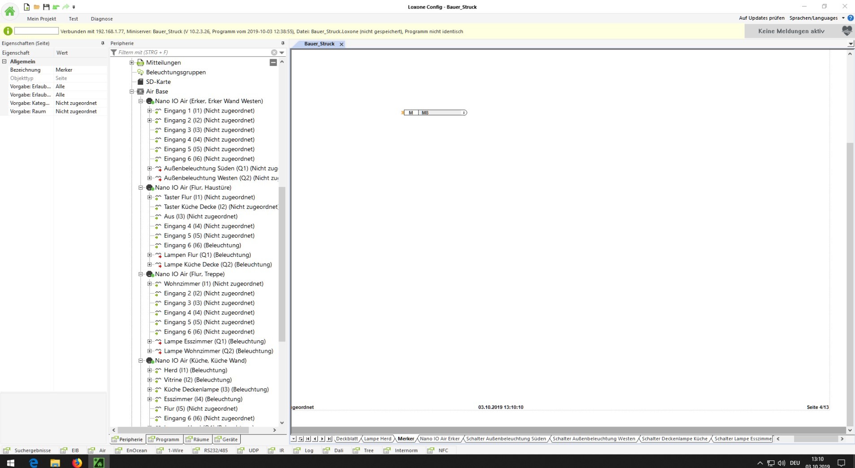This screenshot has width=855, height=468.
Task: Open the Sprachen/Languages dropdown
Action: coord(817,18)
